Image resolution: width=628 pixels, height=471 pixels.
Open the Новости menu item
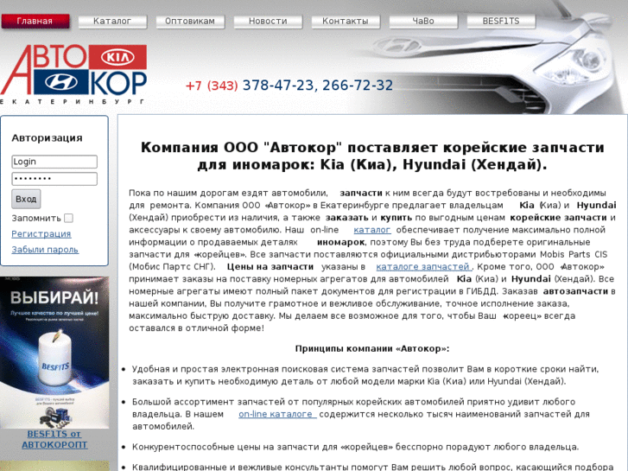click(268, 22)
